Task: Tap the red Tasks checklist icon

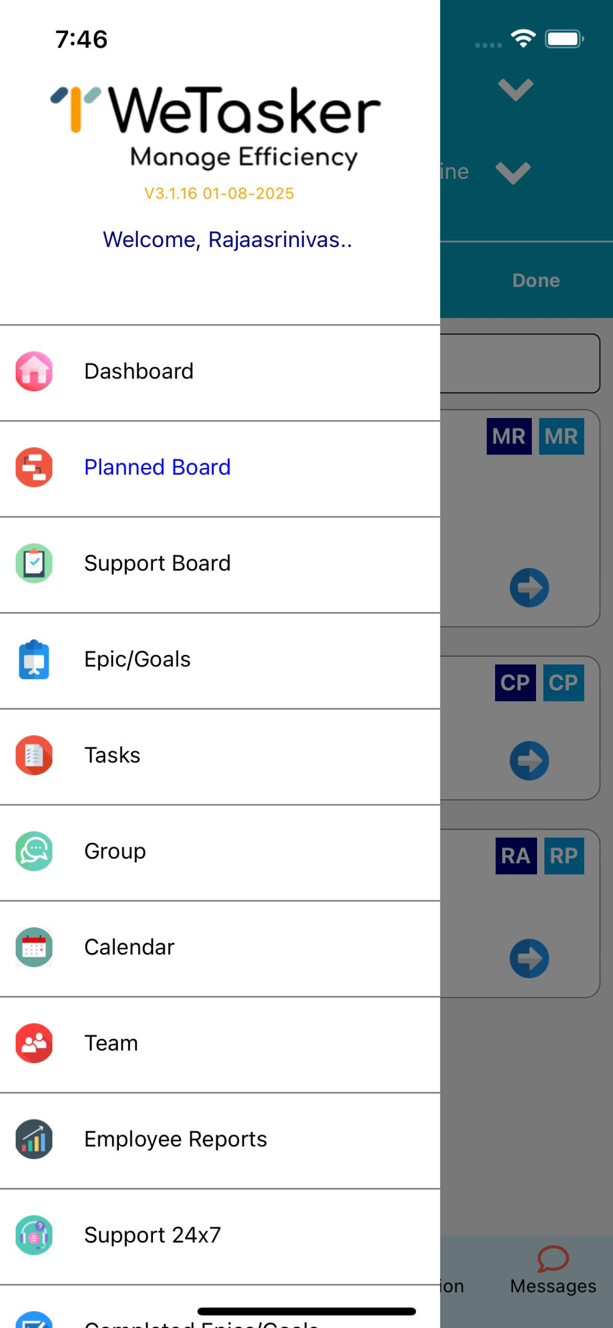Action: [34, 755]
